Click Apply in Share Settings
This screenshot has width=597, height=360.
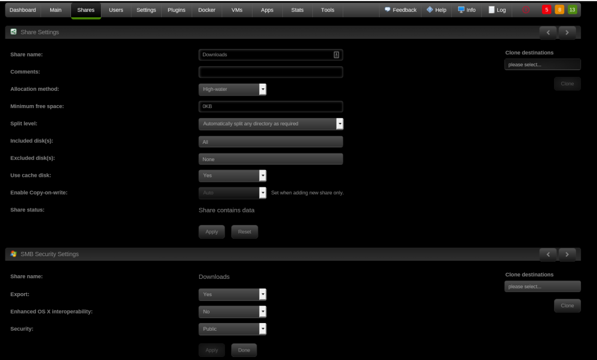[x=212, y=232]
